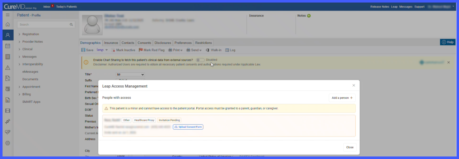
Task: Click the info icon on chart sharing banner
Action: 86,62
